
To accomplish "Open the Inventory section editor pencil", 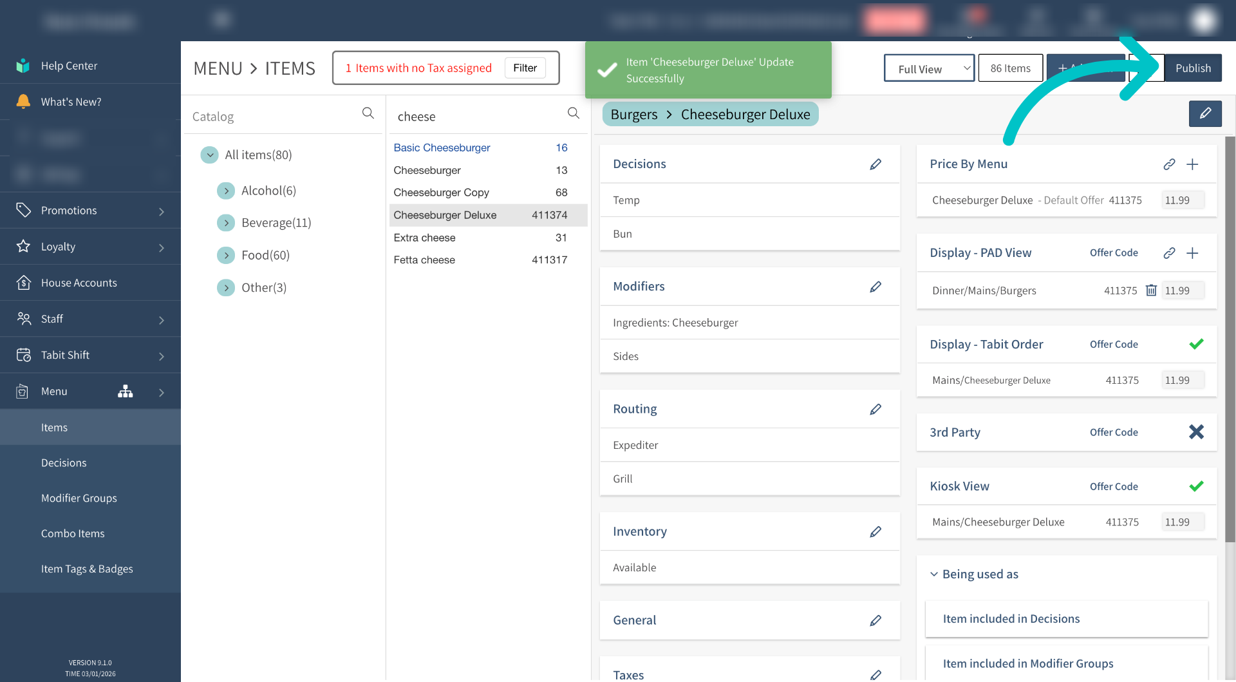I will point(876,531).
